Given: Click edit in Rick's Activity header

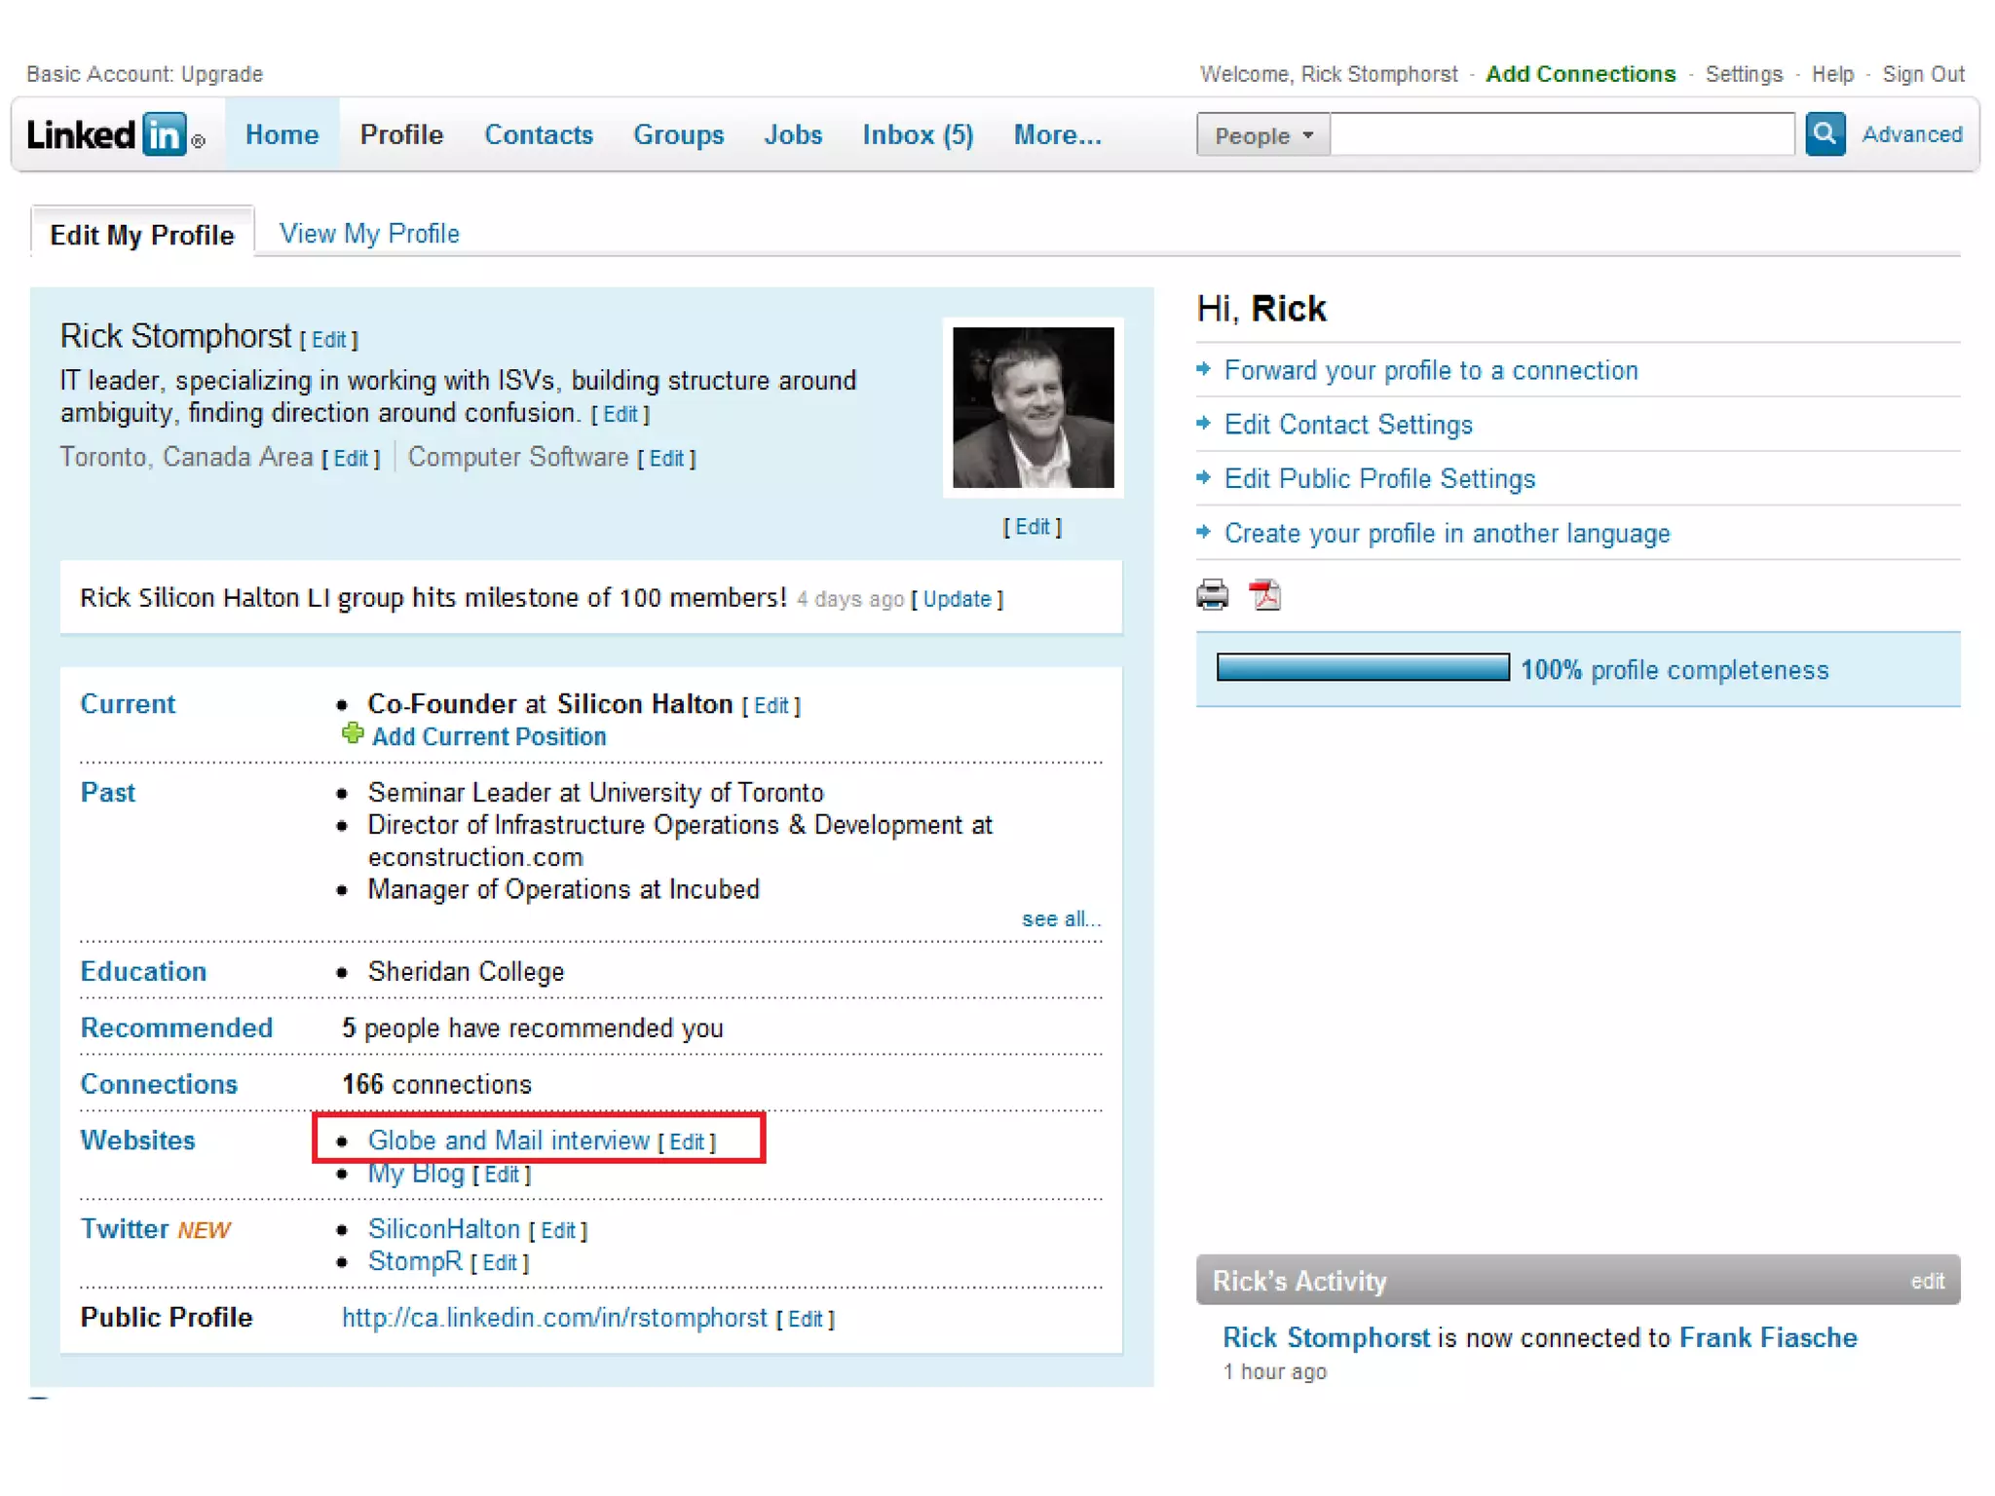Looking at the screenshot, I should click(x=1926, y=1281).
